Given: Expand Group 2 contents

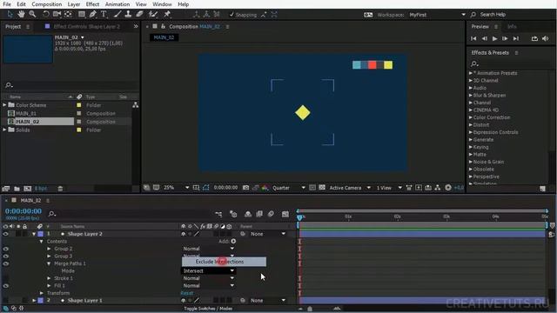Looking at the screenshot, I should (49, 249).
